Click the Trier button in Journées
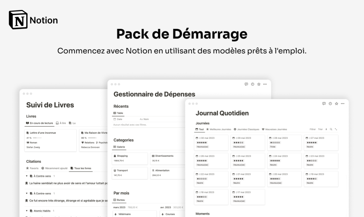Screen dimensions: 364x217 click(321, 129)
